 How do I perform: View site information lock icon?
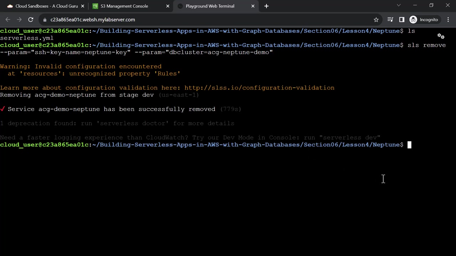[x=45, y=20]
